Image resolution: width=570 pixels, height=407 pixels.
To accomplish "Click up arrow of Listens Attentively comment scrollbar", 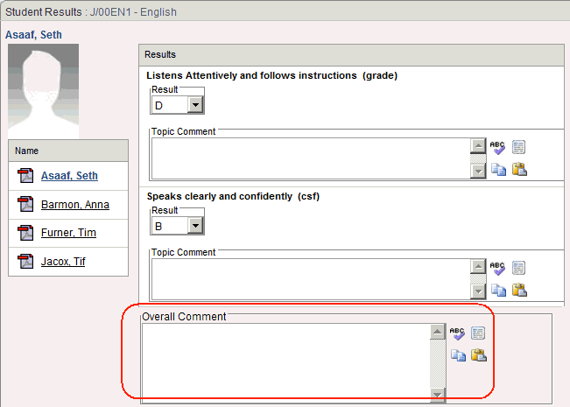I will click(x=478, y=145).
